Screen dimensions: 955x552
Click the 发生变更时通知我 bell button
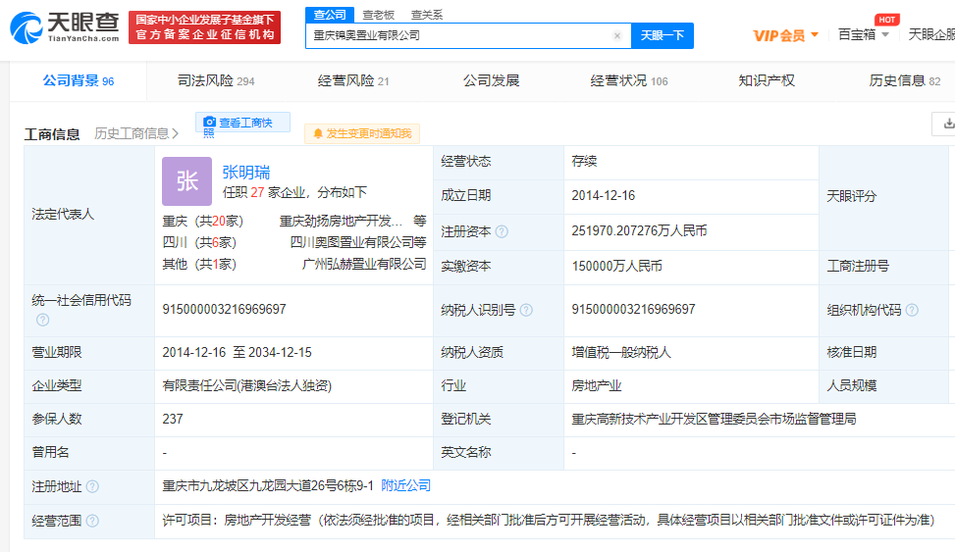tap(362, 133)
